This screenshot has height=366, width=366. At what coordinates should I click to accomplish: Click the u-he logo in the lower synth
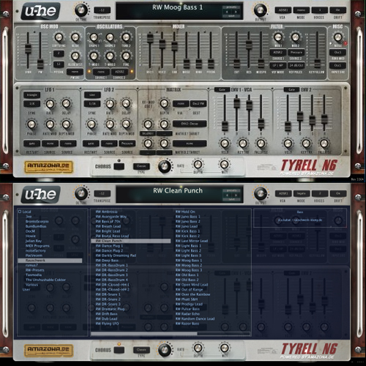click(x=40, y=195)
